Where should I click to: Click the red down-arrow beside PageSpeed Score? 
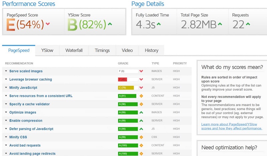pos(48,24)
